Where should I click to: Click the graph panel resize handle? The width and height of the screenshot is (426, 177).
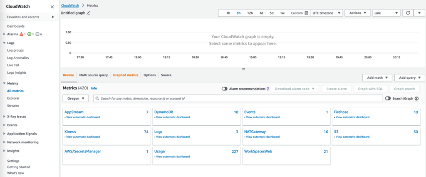(243, 69)
